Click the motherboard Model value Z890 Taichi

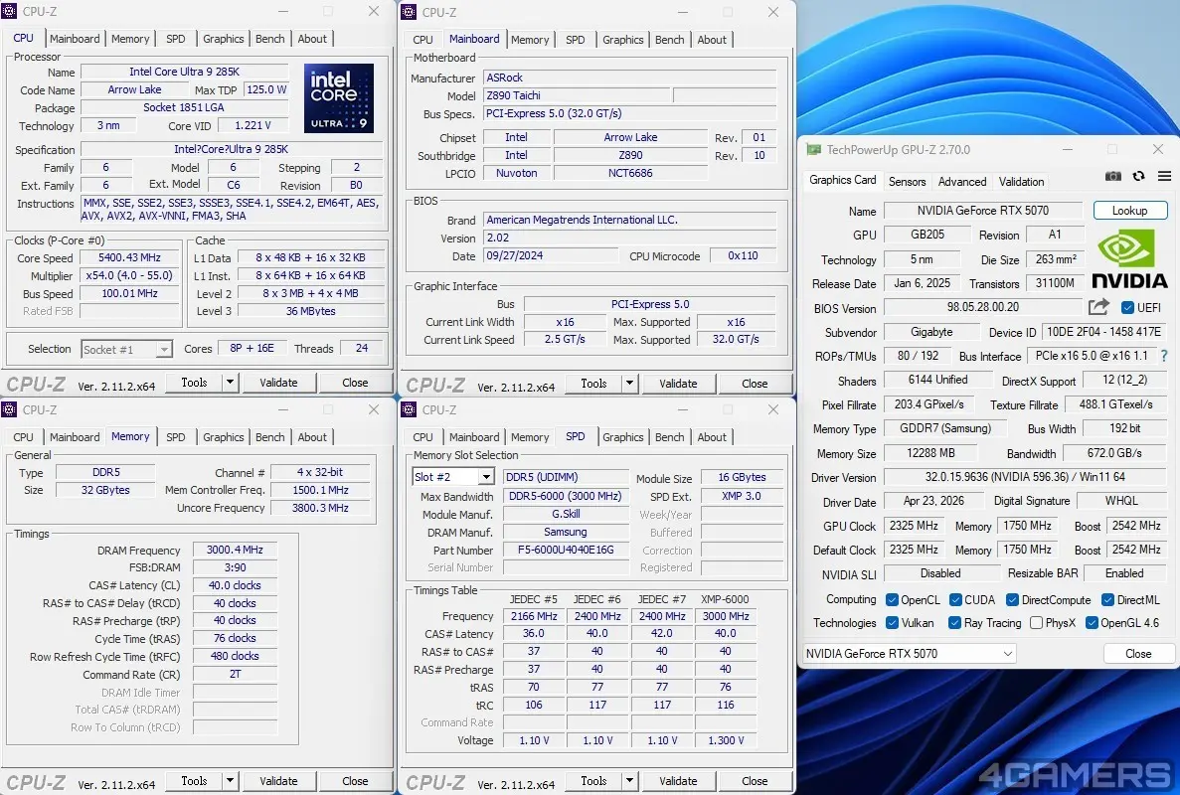click(577, 95)
